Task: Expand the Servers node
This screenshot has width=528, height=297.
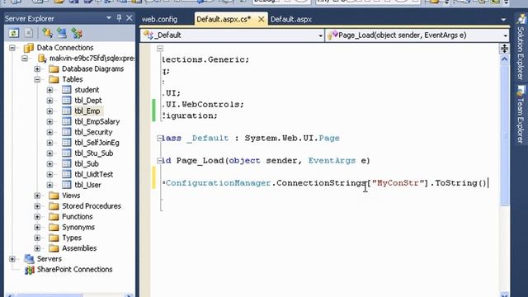Action: (x=12, y=259)
